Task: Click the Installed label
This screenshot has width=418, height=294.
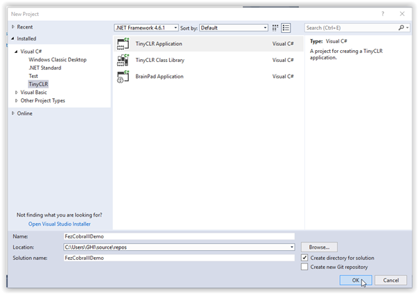Action: (26, 38)
